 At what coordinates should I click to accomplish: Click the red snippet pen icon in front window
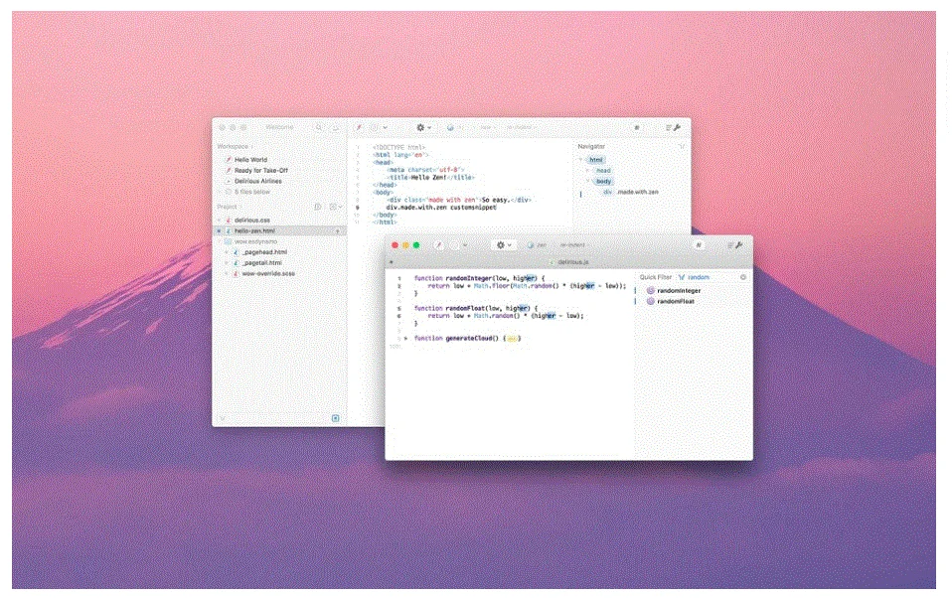[x=438, y=245]
